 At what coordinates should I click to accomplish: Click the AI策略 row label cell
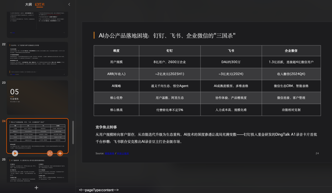coord(117,86)
